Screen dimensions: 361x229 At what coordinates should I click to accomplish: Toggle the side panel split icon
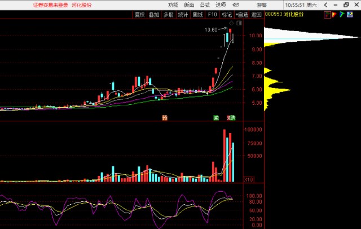click(239, 23)
